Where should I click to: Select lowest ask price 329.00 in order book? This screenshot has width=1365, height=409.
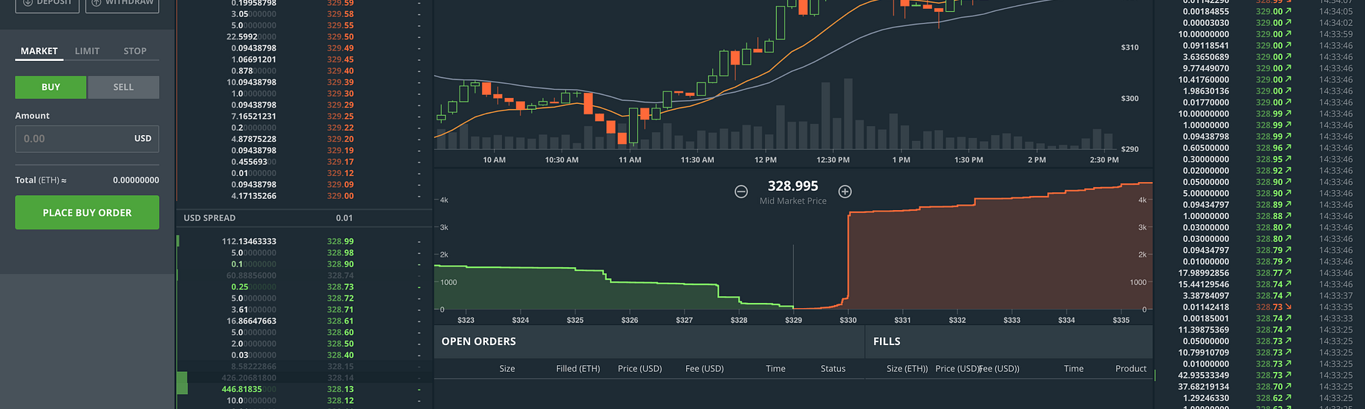[x=340, y=196]
